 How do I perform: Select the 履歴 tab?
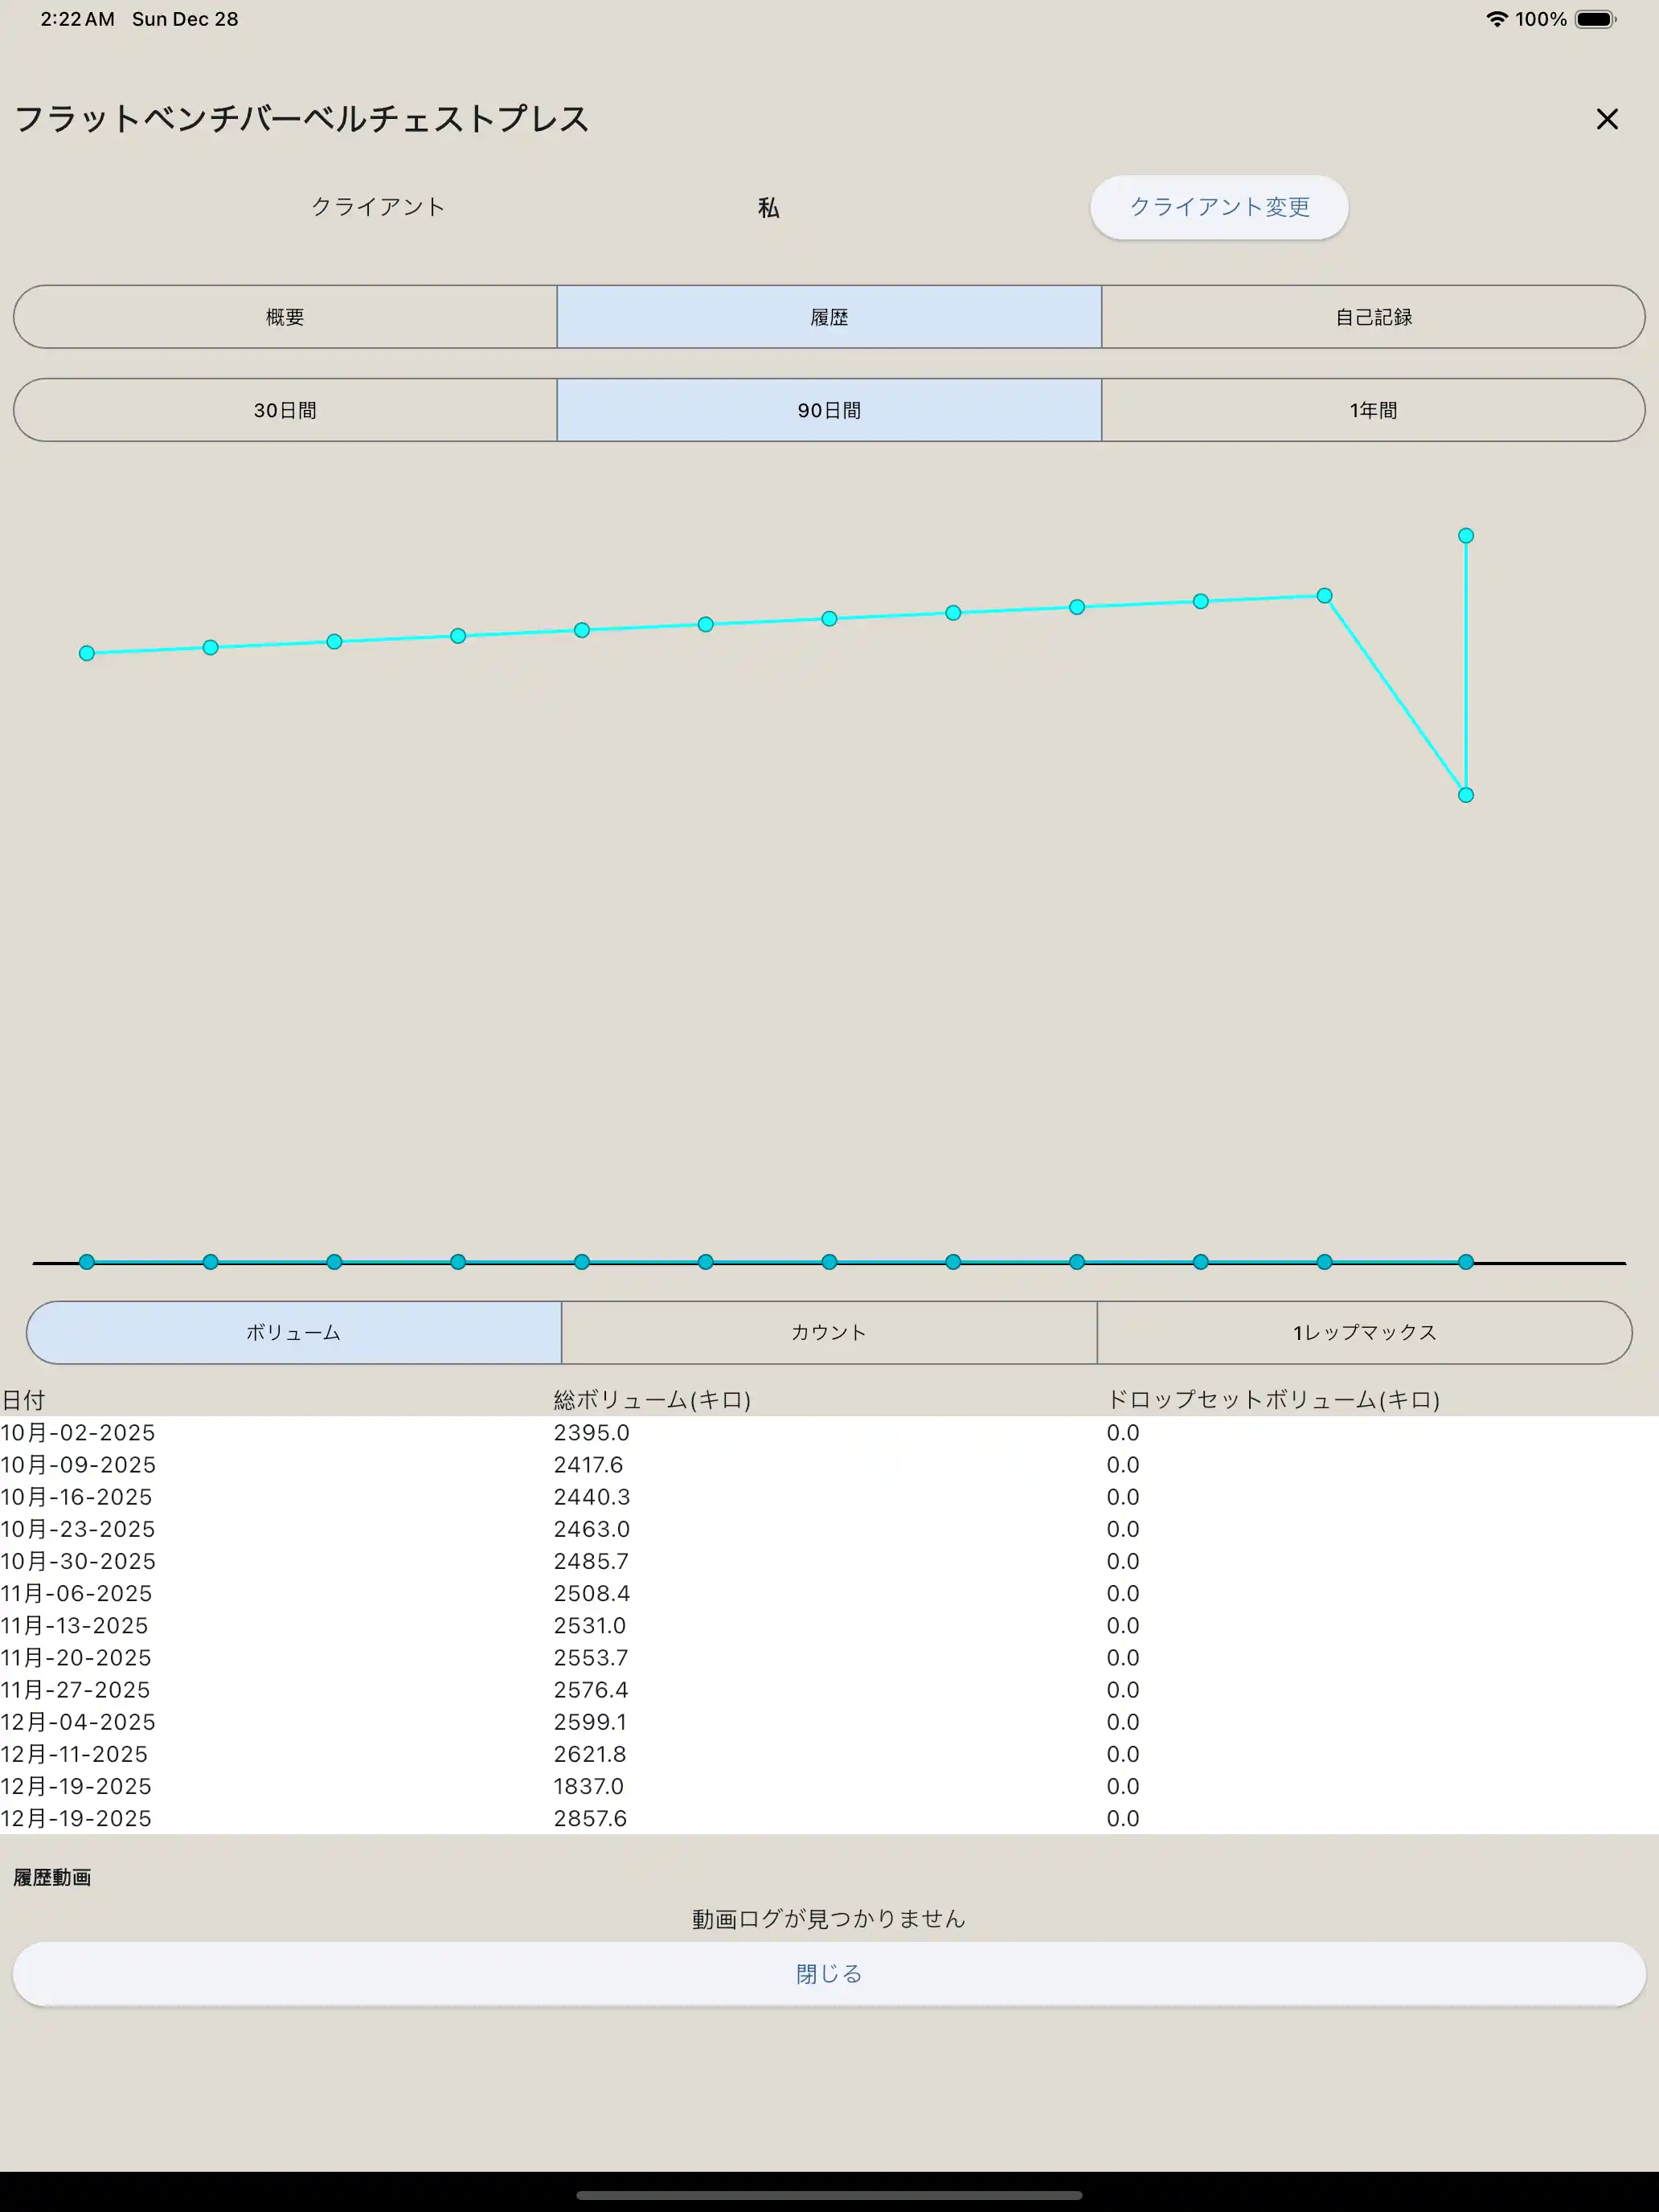pyautogui.click(x=828, y=317)
